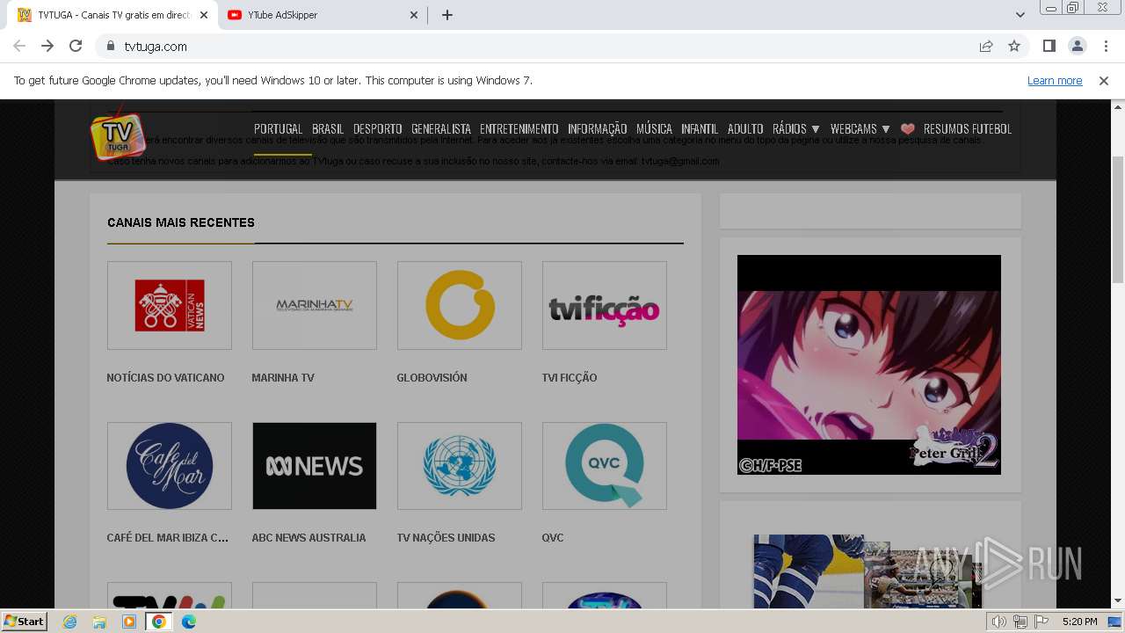Image resolution: width=1125 pixels, height=633 pixels.
Task: Click the page vertical scrollbar thumb
Action: (x=1118, y=220)
